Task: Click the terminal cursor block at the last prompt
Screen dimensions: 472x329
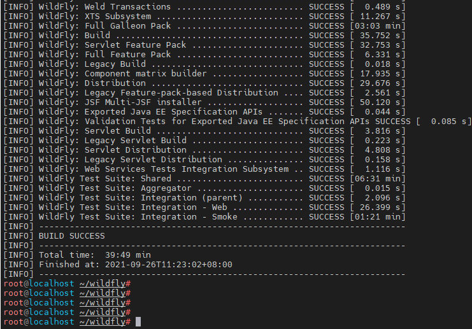Action: click(x=138, y=322)
